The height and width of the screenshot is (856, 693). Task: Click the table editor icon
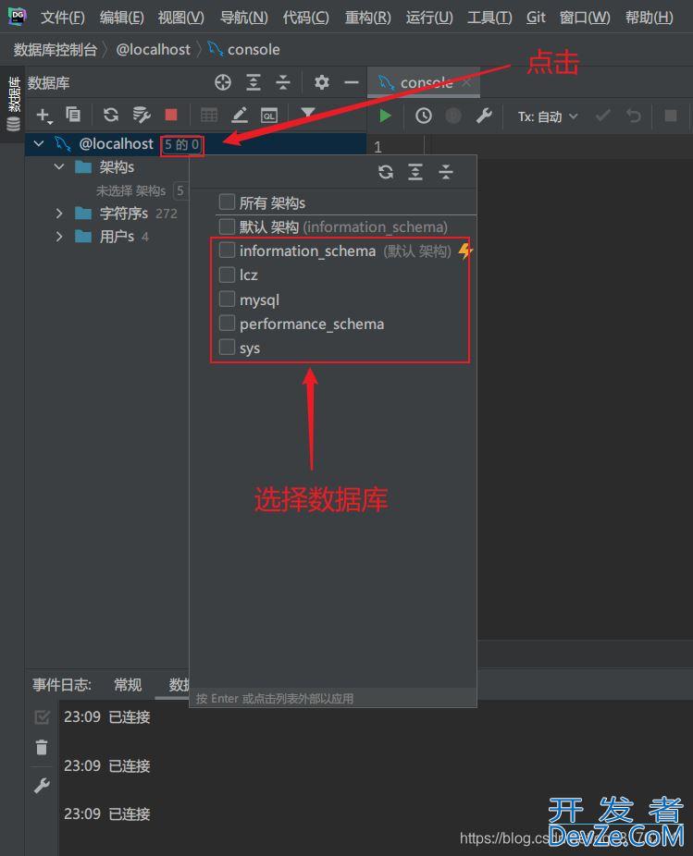tap(209, 115)
